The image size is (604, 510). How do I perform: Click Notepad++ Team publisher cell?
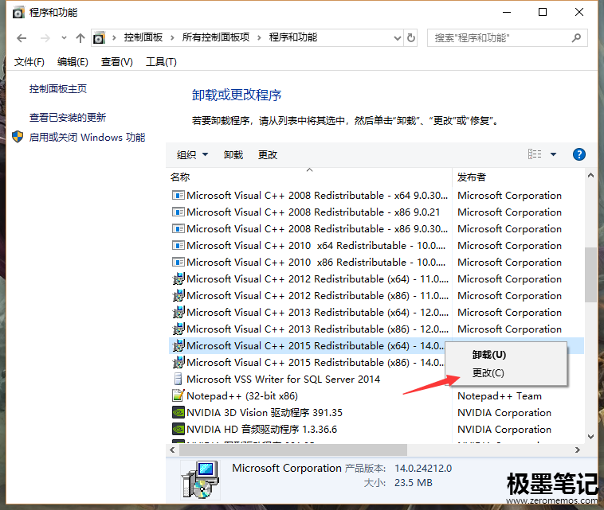pyautogui.click(x=500, y=395)
